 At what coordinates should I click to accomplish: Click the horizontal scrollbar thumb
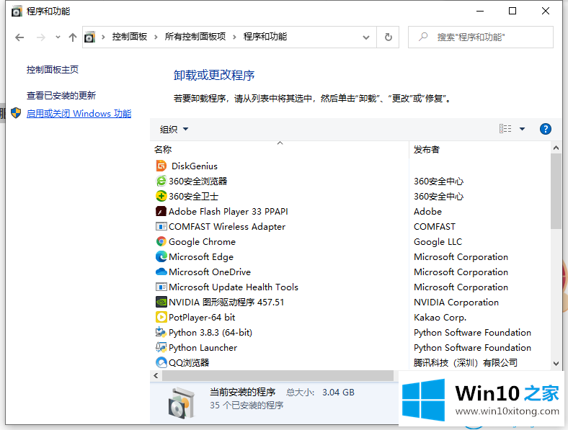(278, 376)
